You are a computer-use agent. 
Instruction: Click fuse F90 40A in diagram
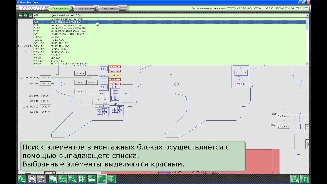coord(92,82)
